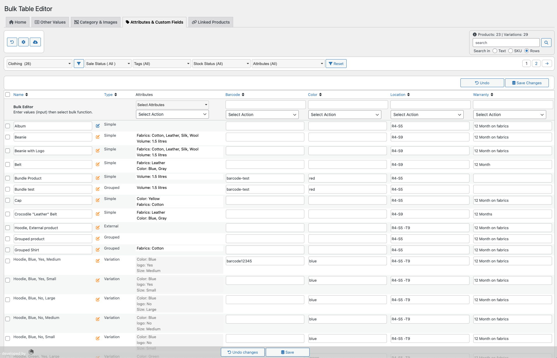Click the edit pencil icon beside Grouped Shirt
This screenshot has width=557, height=358.
point(97,250)
